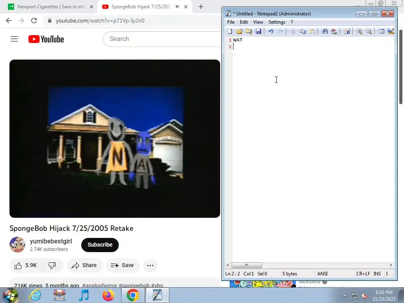Screen dimensions: 404x303
Task: Open the yumibebestgirl channel name link
Action: pos(51,241)
